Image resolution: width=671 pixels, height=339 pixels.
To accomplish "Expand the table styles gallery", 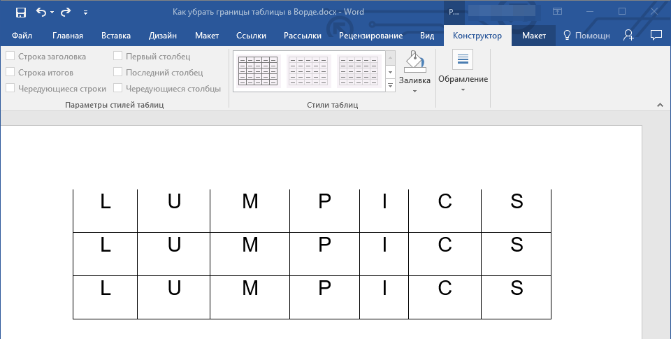I will pyautogui.click(x=390, y=86).
